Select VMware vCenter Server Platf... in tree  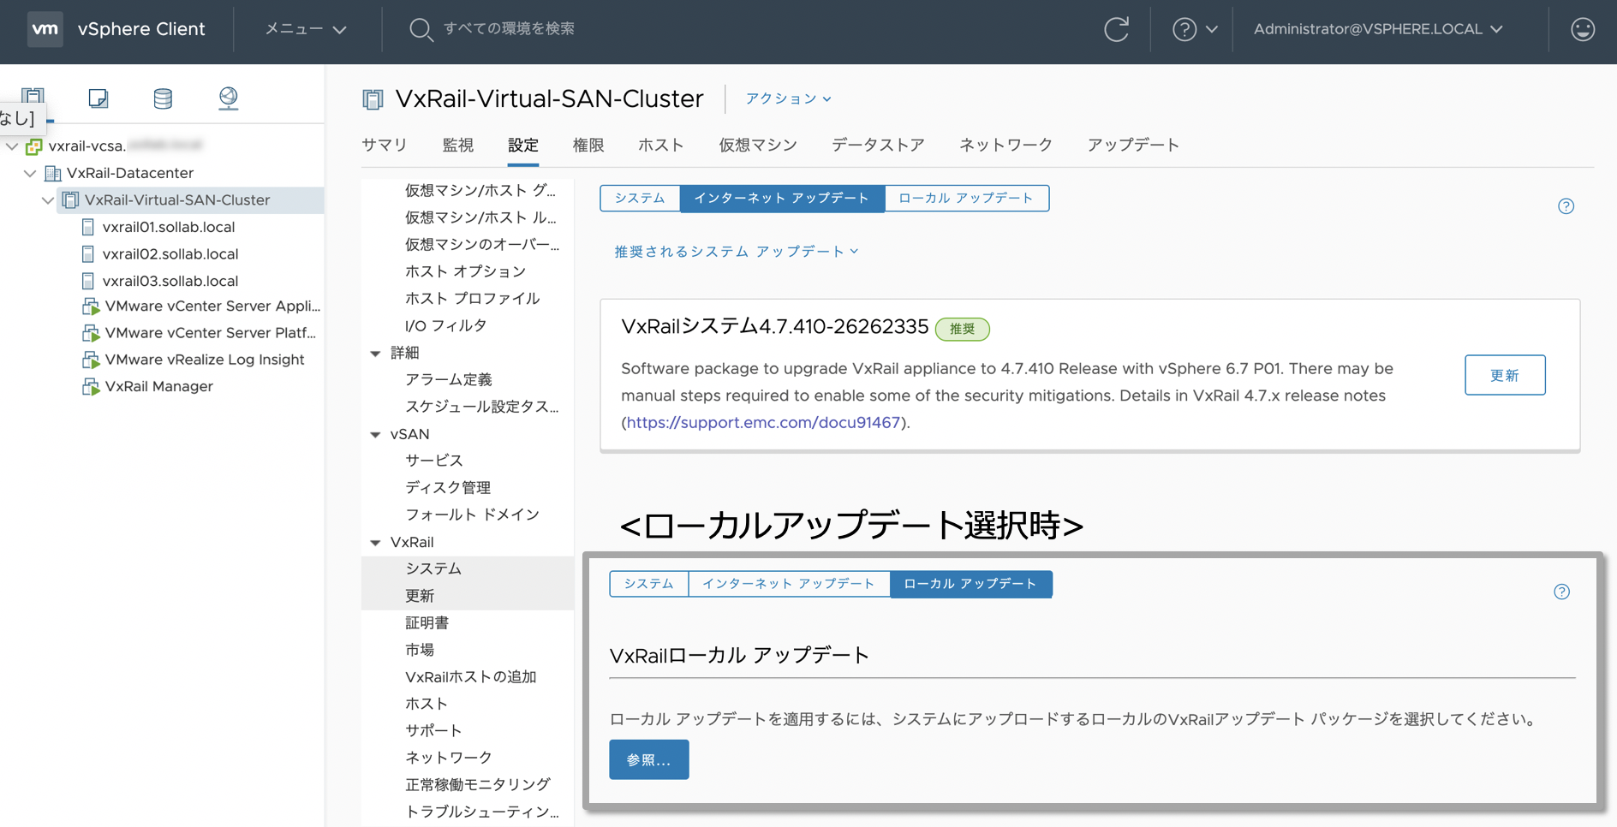pyautogui.click(x=211, y=333)
